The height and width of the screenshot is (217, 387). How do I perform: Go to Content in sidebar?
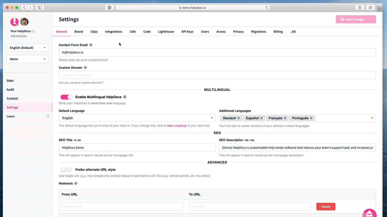[x=12, y=98]
